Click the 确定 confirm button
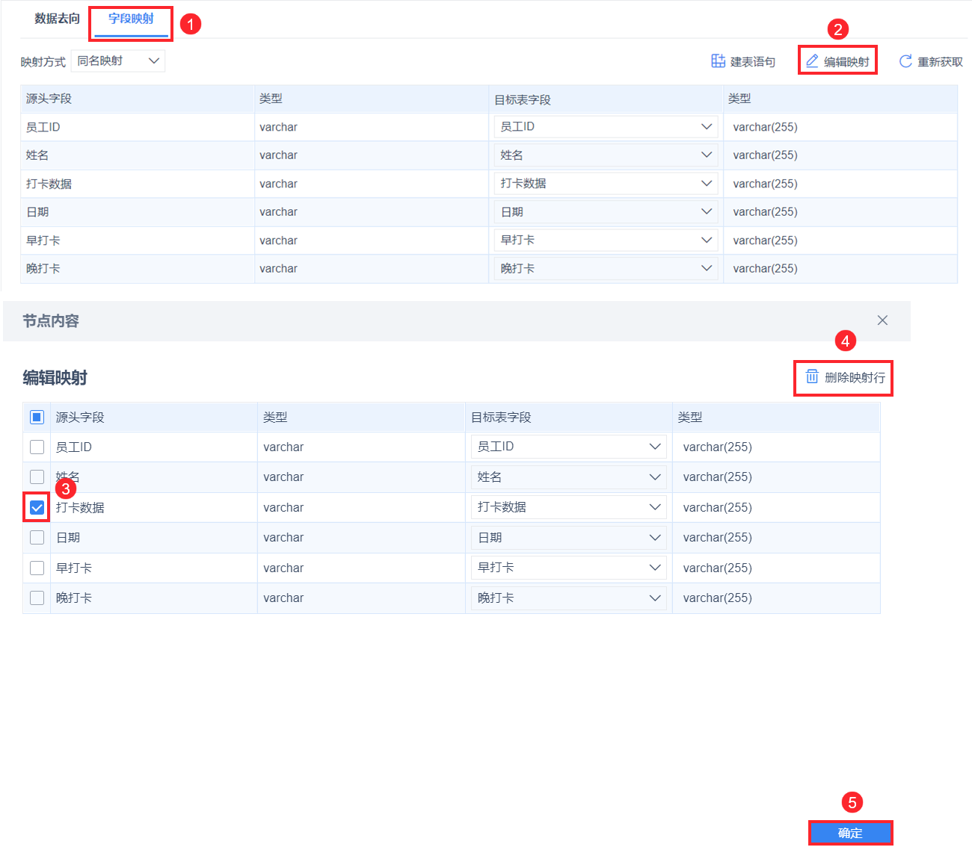972x853 pixels. 850,833
